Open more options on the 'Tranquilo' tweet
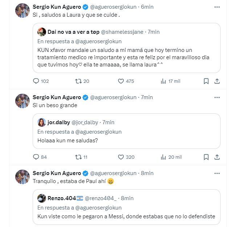 (x=217, y=173)
